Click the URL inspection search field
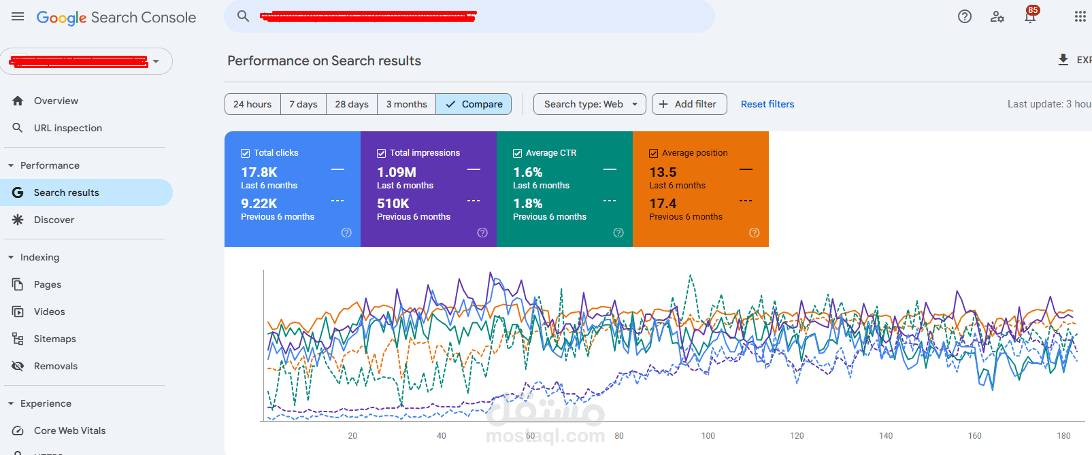 click(x=469, y=16)
